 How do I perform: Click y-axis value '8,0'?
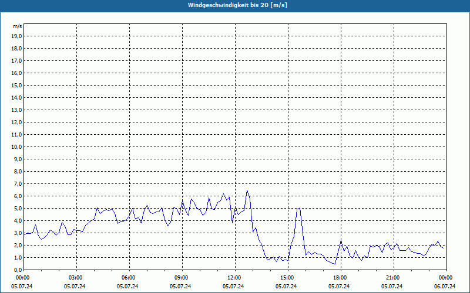(x=18, y=171)
